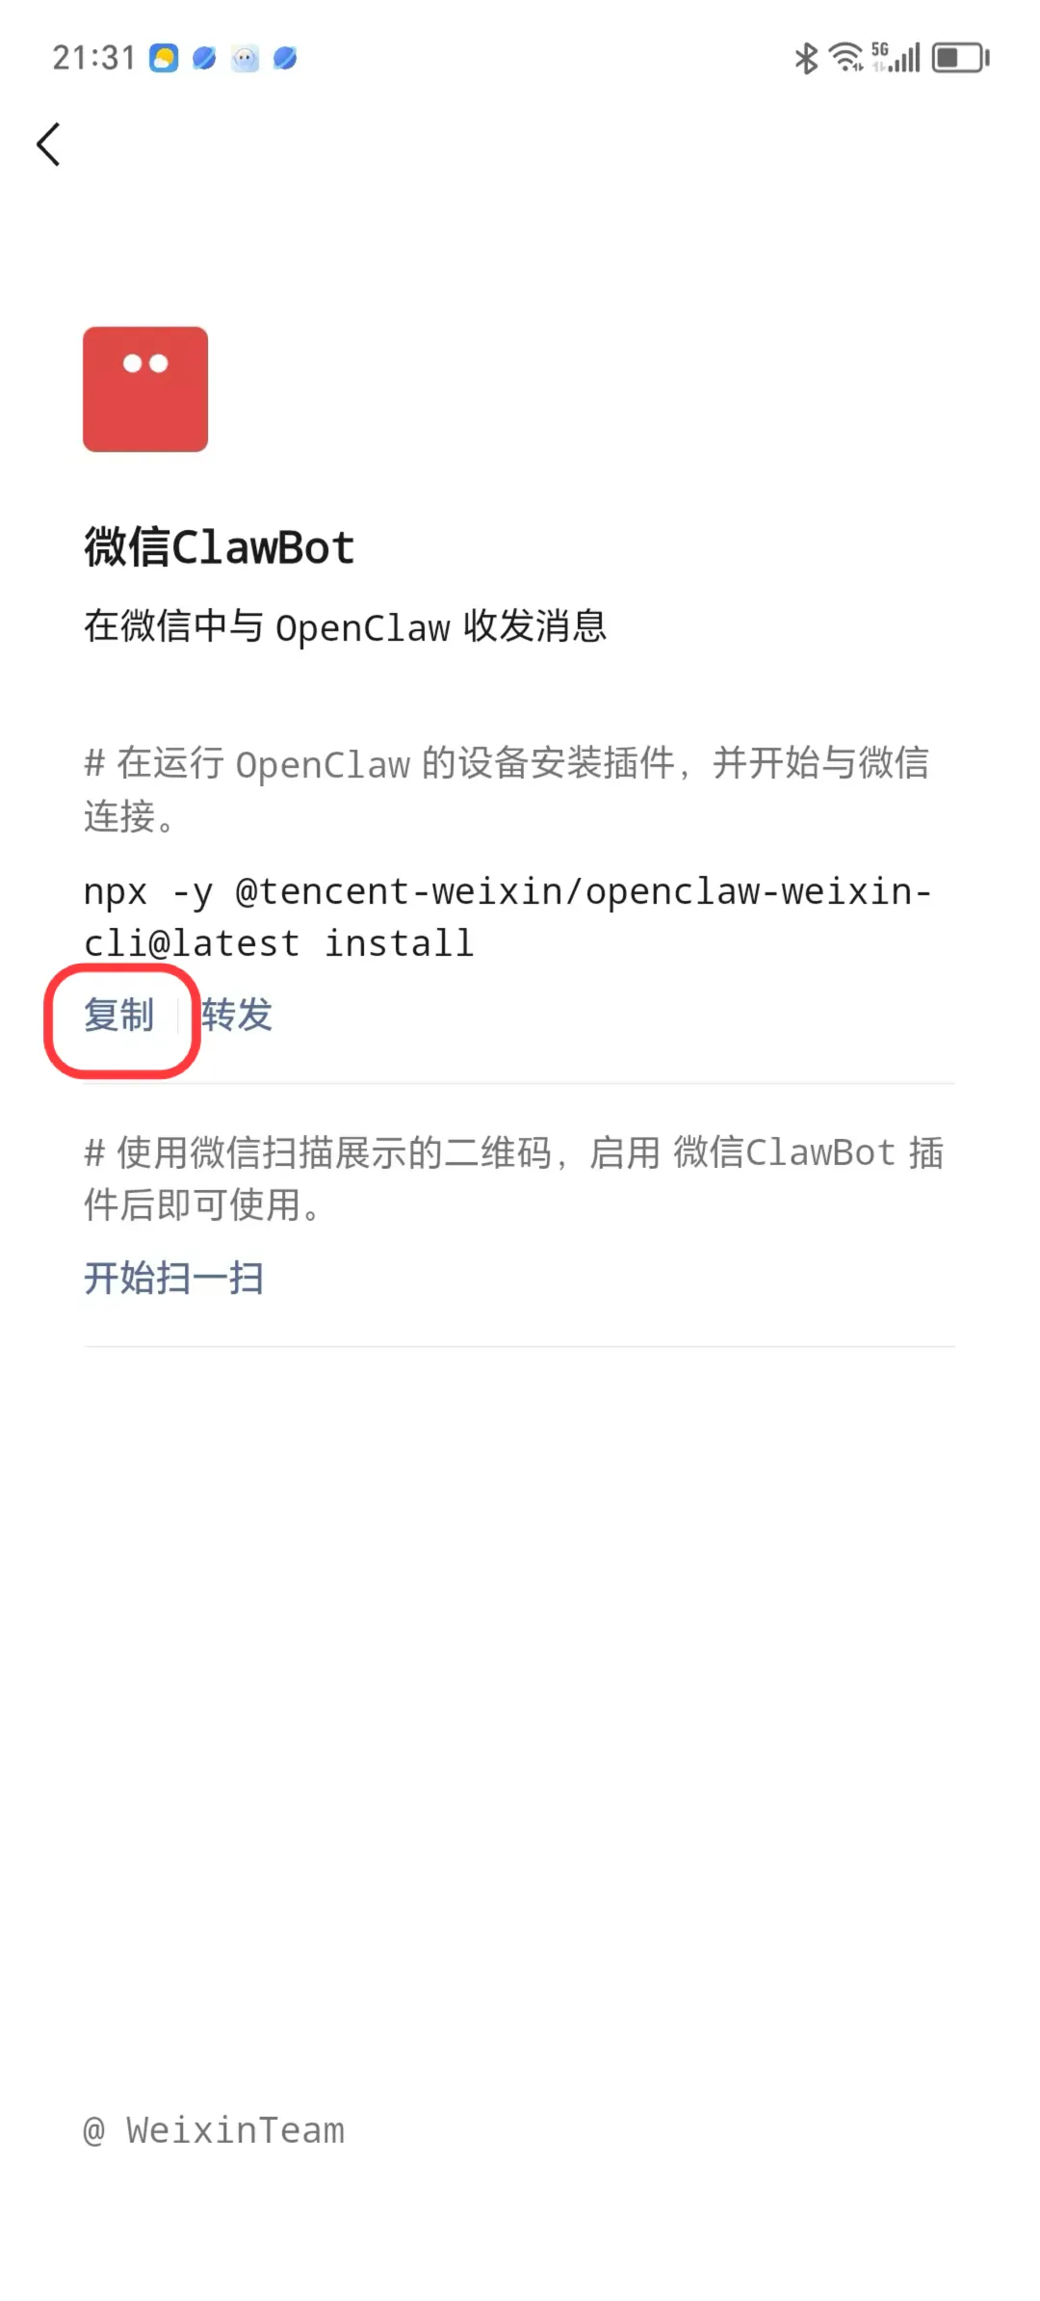
Task: Tap the subtitle about OpenClaw messaging
Action: 346,626
